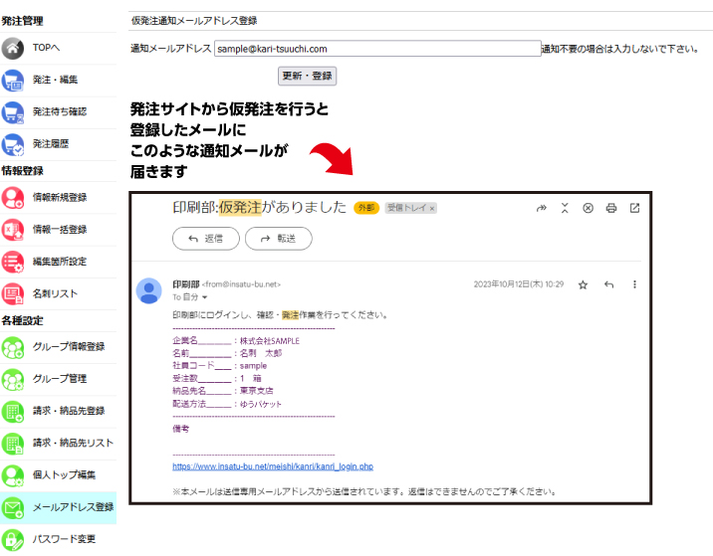Image resolution: width=713 pixels, height=556 pixels.
Task: Click the TOPへ home icon
Action: point(13,48)
